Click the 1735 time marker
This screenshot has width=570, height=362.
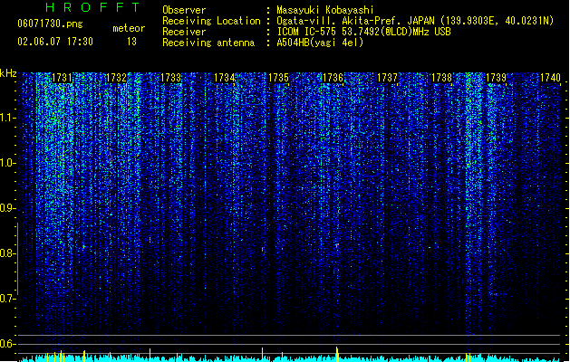pyautogui.click(x=278, y=78)
